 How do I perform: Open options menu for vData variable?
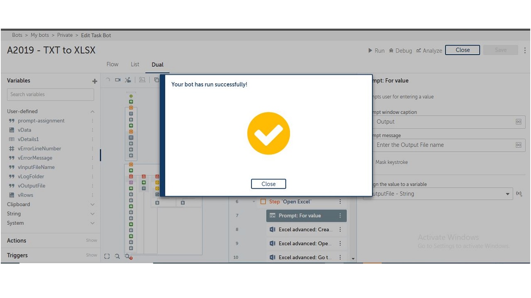(x=93, y=130)
